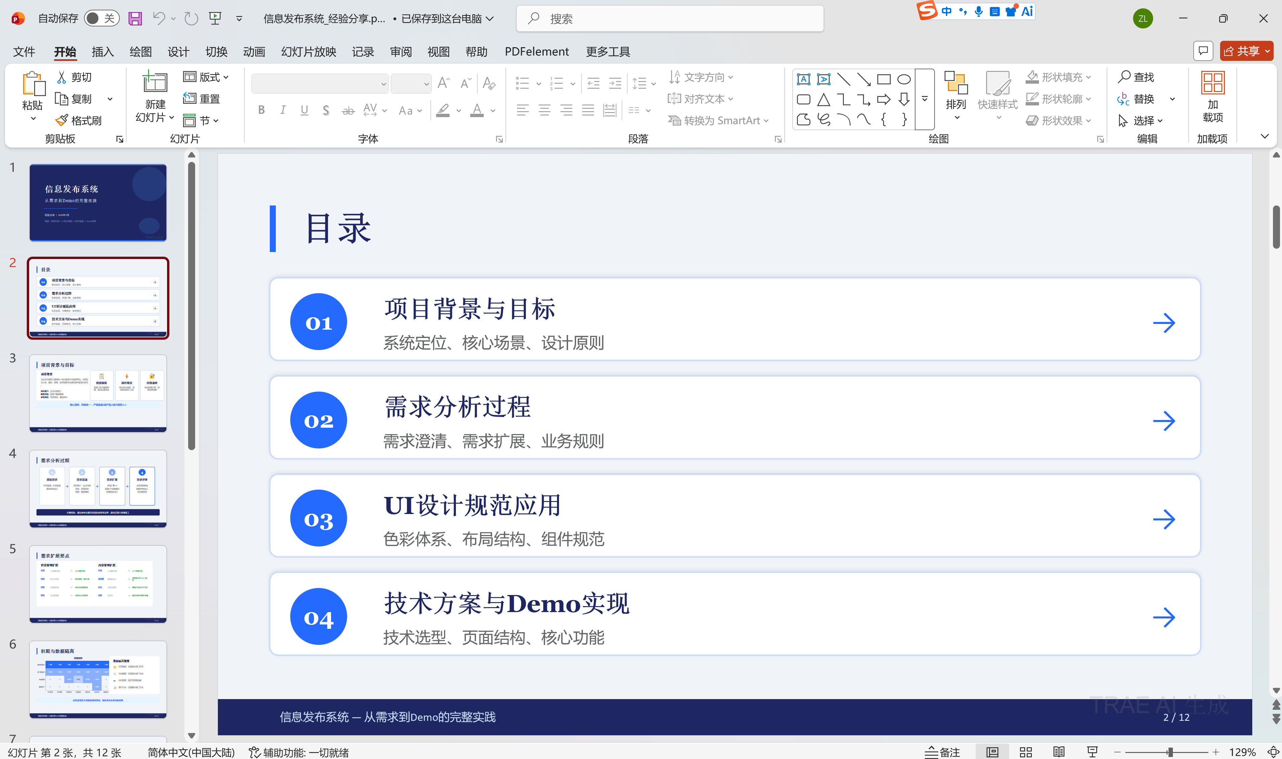Switch to reading view
The image size is (1282, 759).
[1059, 752]
